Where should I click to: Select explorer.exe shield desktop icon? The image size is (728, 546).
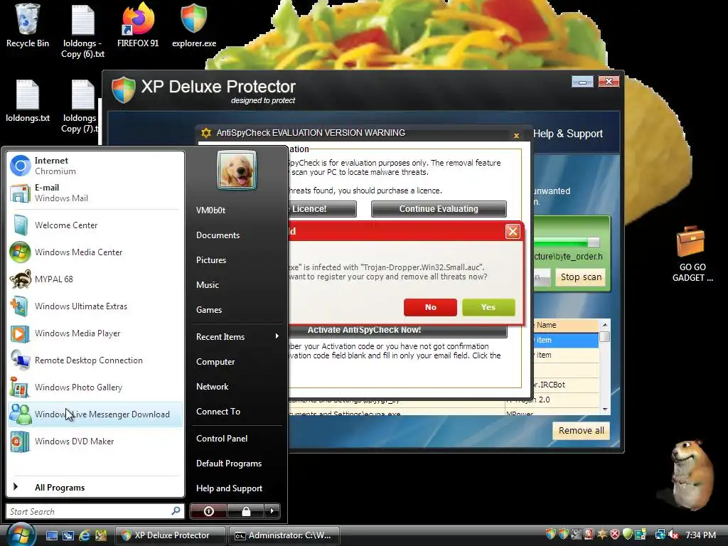pos(194,26)
